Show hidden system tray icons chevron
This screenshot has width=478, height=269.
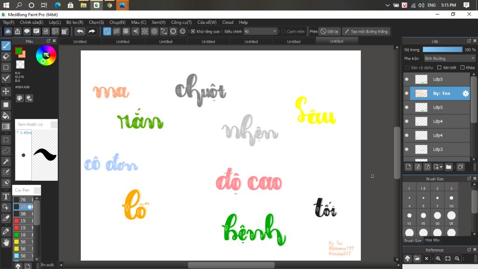click(387, 5)
